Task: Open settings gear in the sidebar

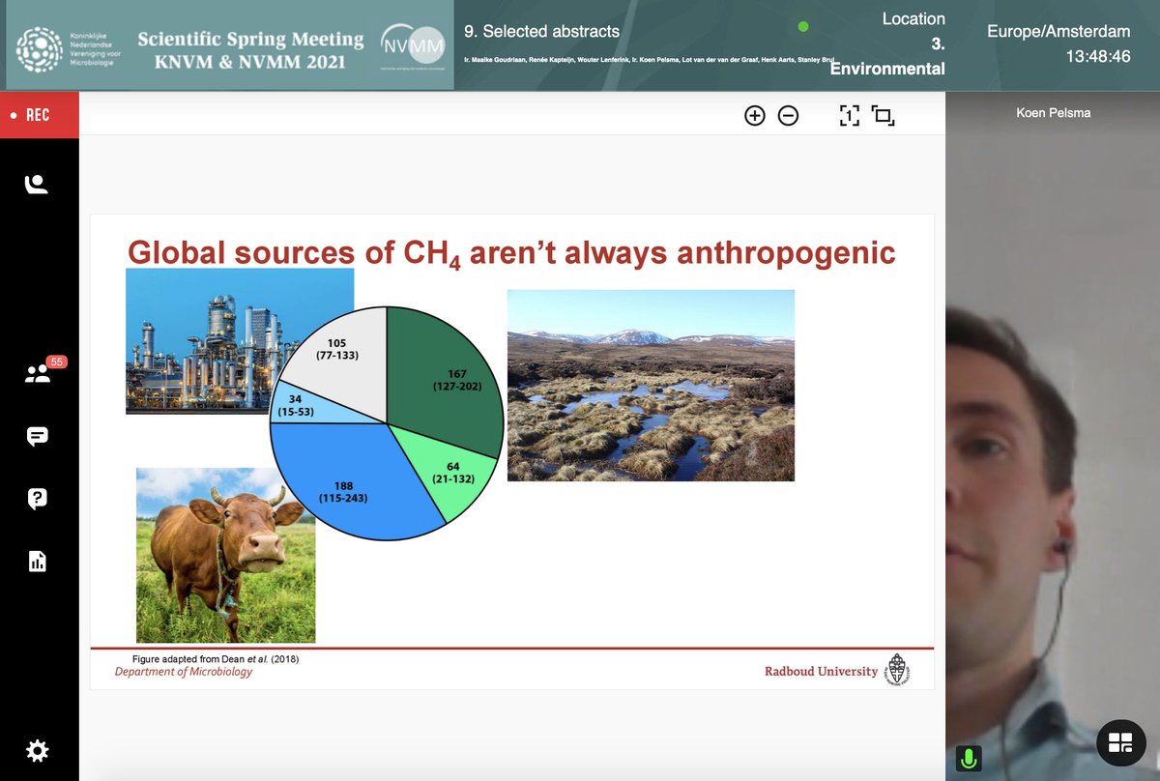Action: coord(37,750)
